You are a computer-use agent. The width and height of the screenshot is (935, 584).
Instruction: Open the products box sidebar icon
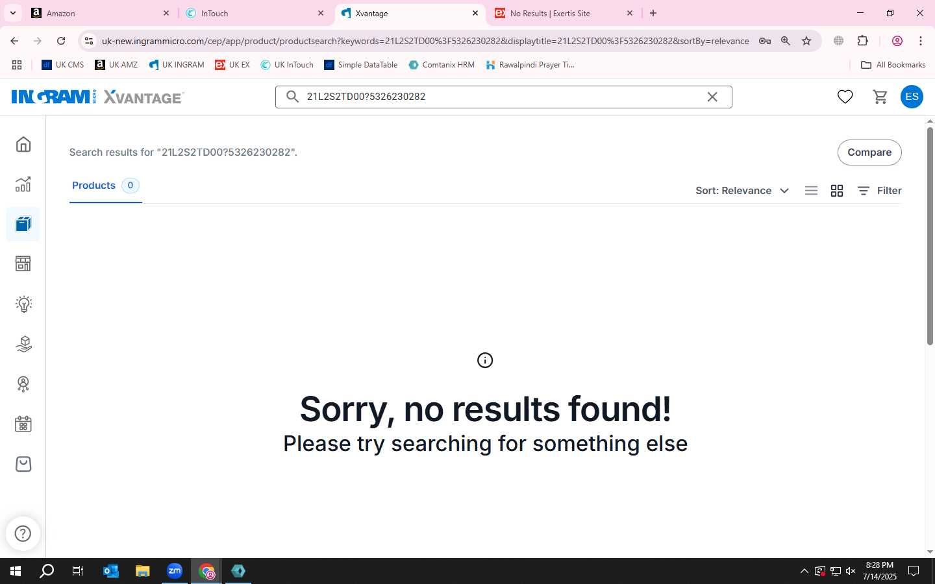pyautogui.click(x=23, y=225)
